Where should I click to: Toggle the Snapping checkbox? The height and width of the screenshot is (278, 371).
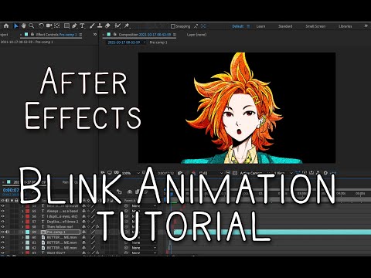coord(173,26)
